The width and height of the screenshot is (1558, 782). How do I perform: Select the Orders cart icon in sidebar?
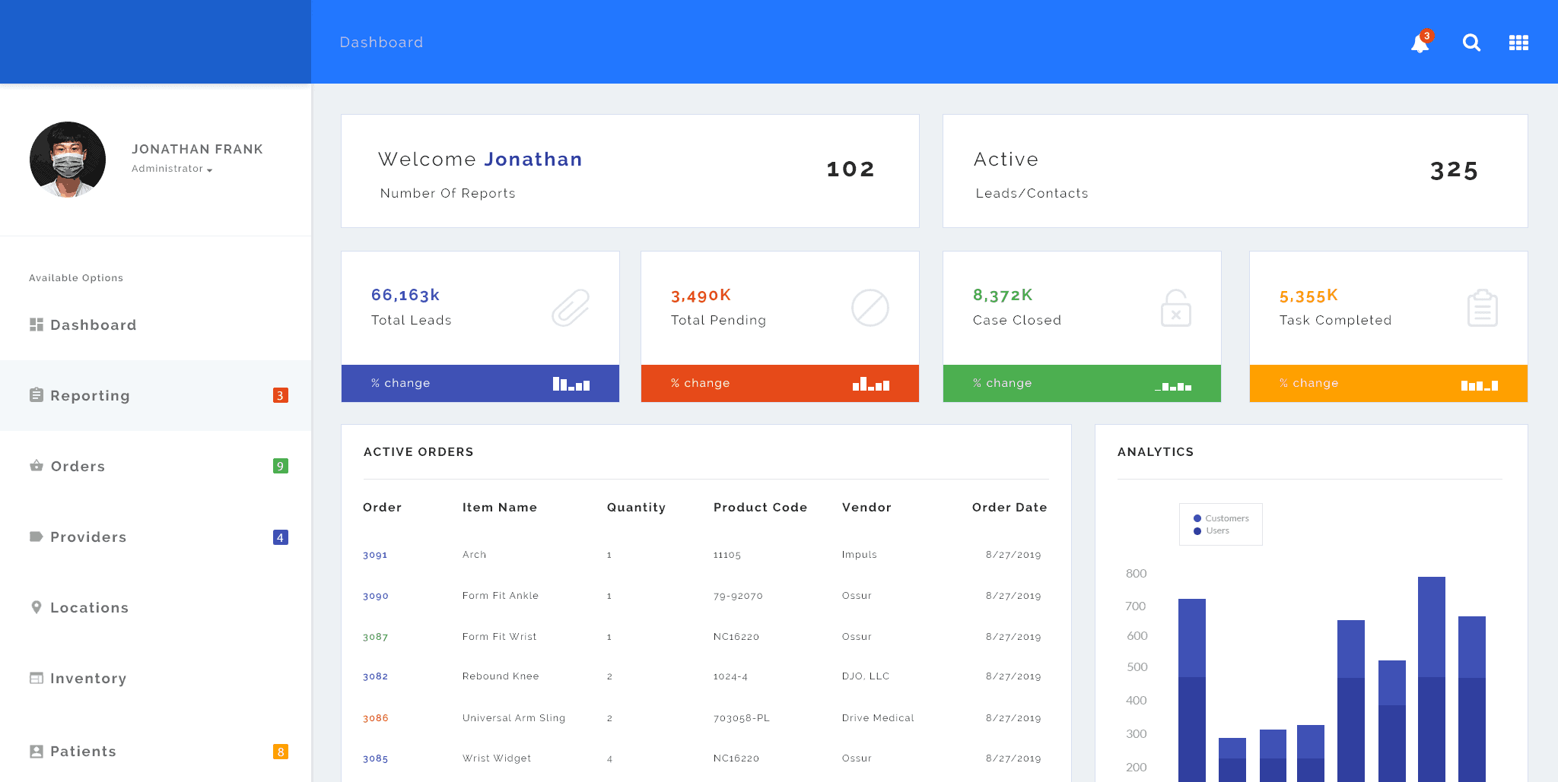[36, 466]
